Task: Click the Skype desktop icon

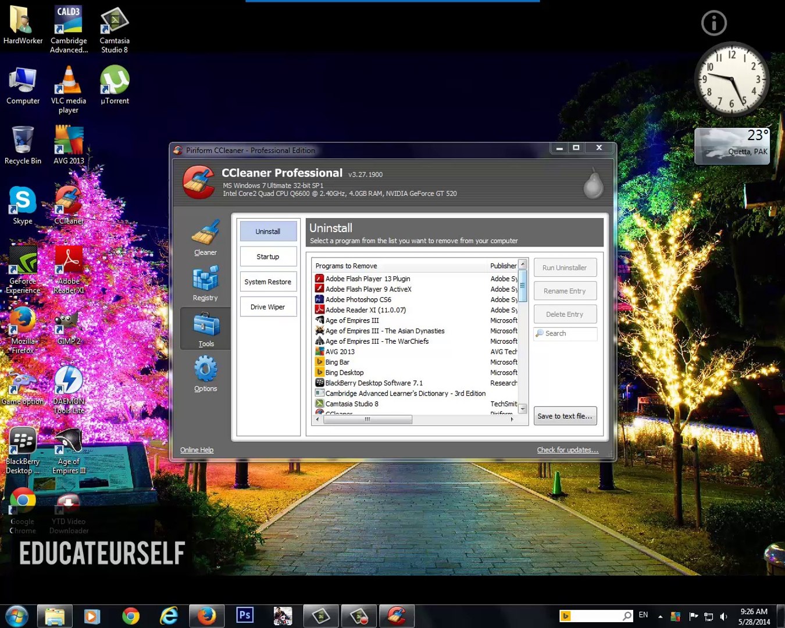Action: click(23, 205)
